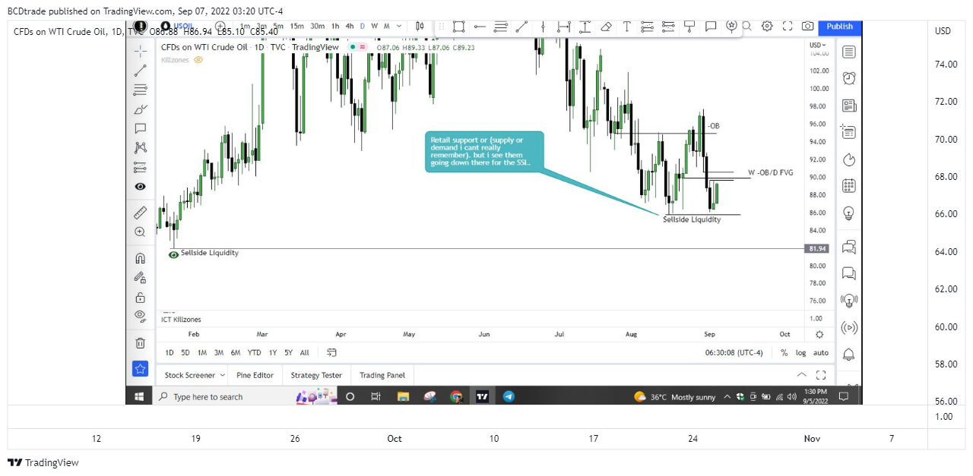973x476 pixels.
Task: Open the watchlist panel icon
Action: pyautogui.click(x=849, y=52)
